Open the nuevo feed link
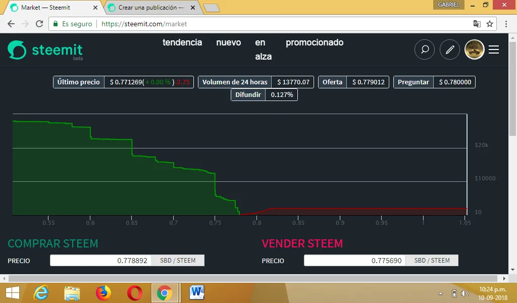 (229, 42)
